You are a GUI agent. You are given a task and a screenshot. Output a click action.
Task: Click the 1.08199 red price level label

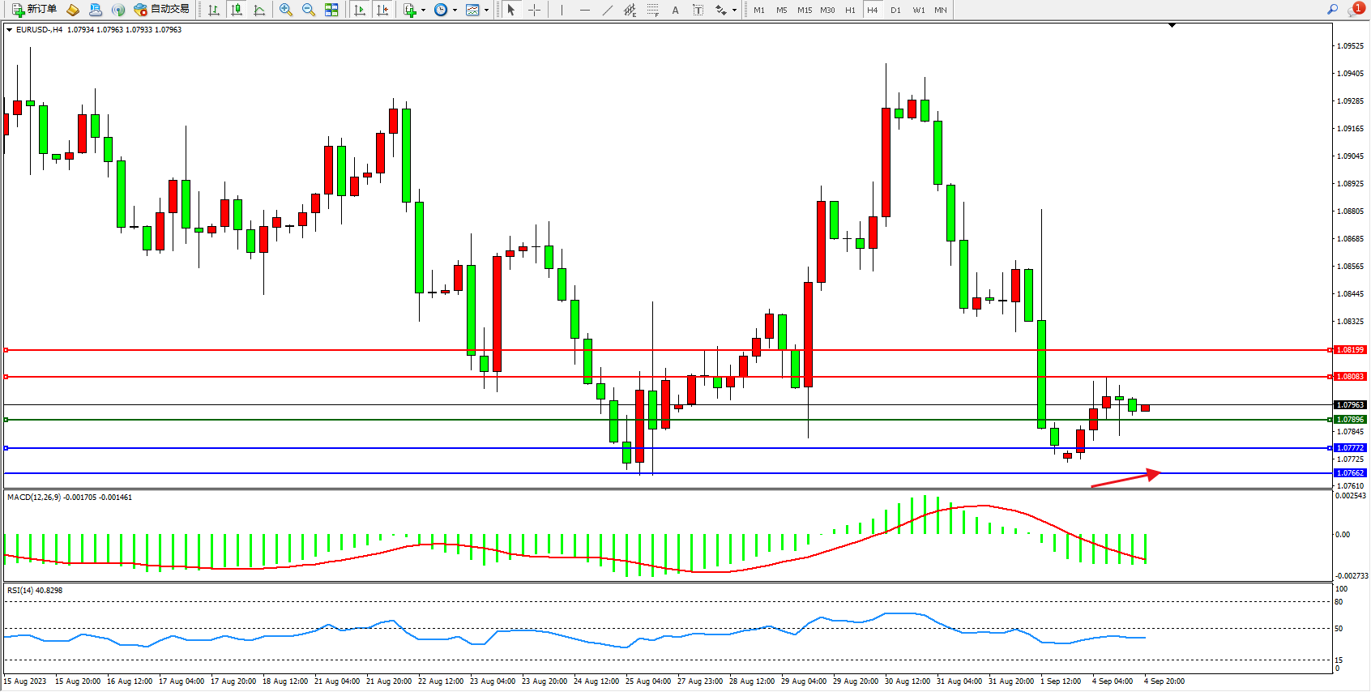pyautogui.click(x=1350, y=350)
